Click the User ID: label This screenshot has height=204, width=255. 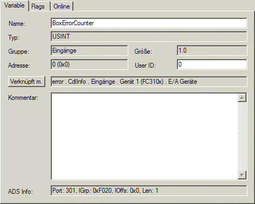pos(145,65)
